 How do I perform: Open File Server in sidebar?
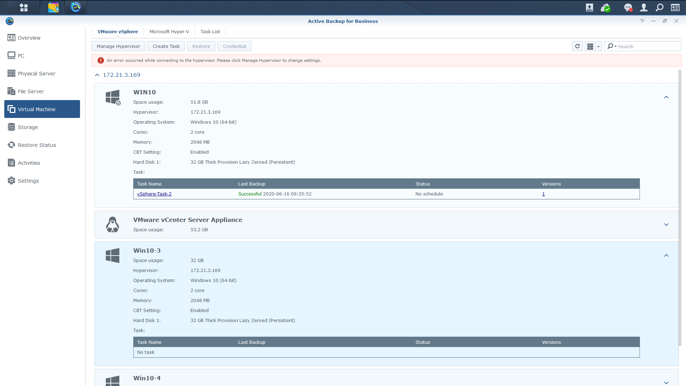point(31,91)
